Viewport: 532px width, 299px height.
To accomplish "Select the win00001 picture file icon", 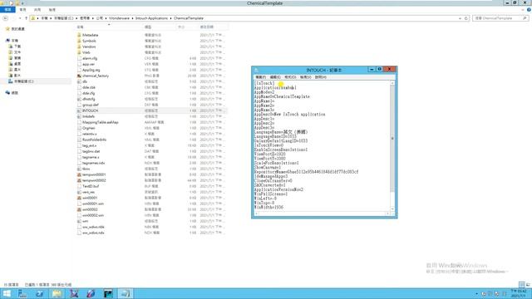I will pyautogui.click(x=79, y=198).
